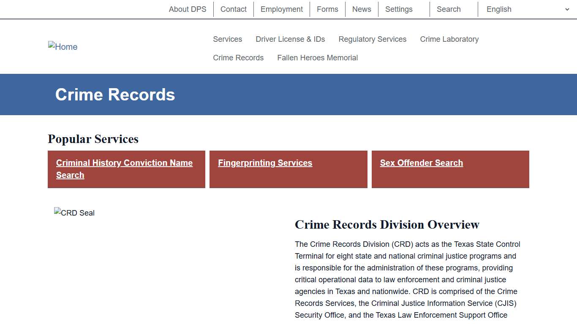The height and width of the screenshot is (324, 577).
Task: Click the Fingerprinting Services tile
Action: tap(265, 163)
